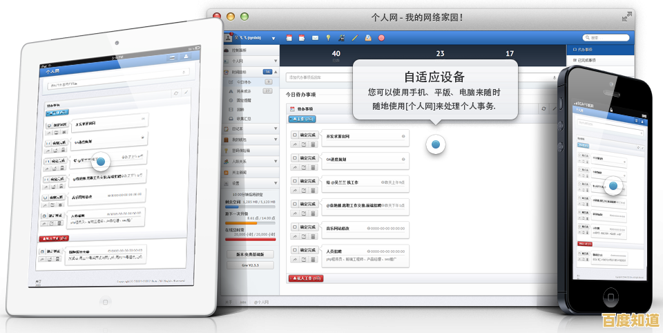
Task: Expand the 个人网 sidebar section
Action: 275,61
